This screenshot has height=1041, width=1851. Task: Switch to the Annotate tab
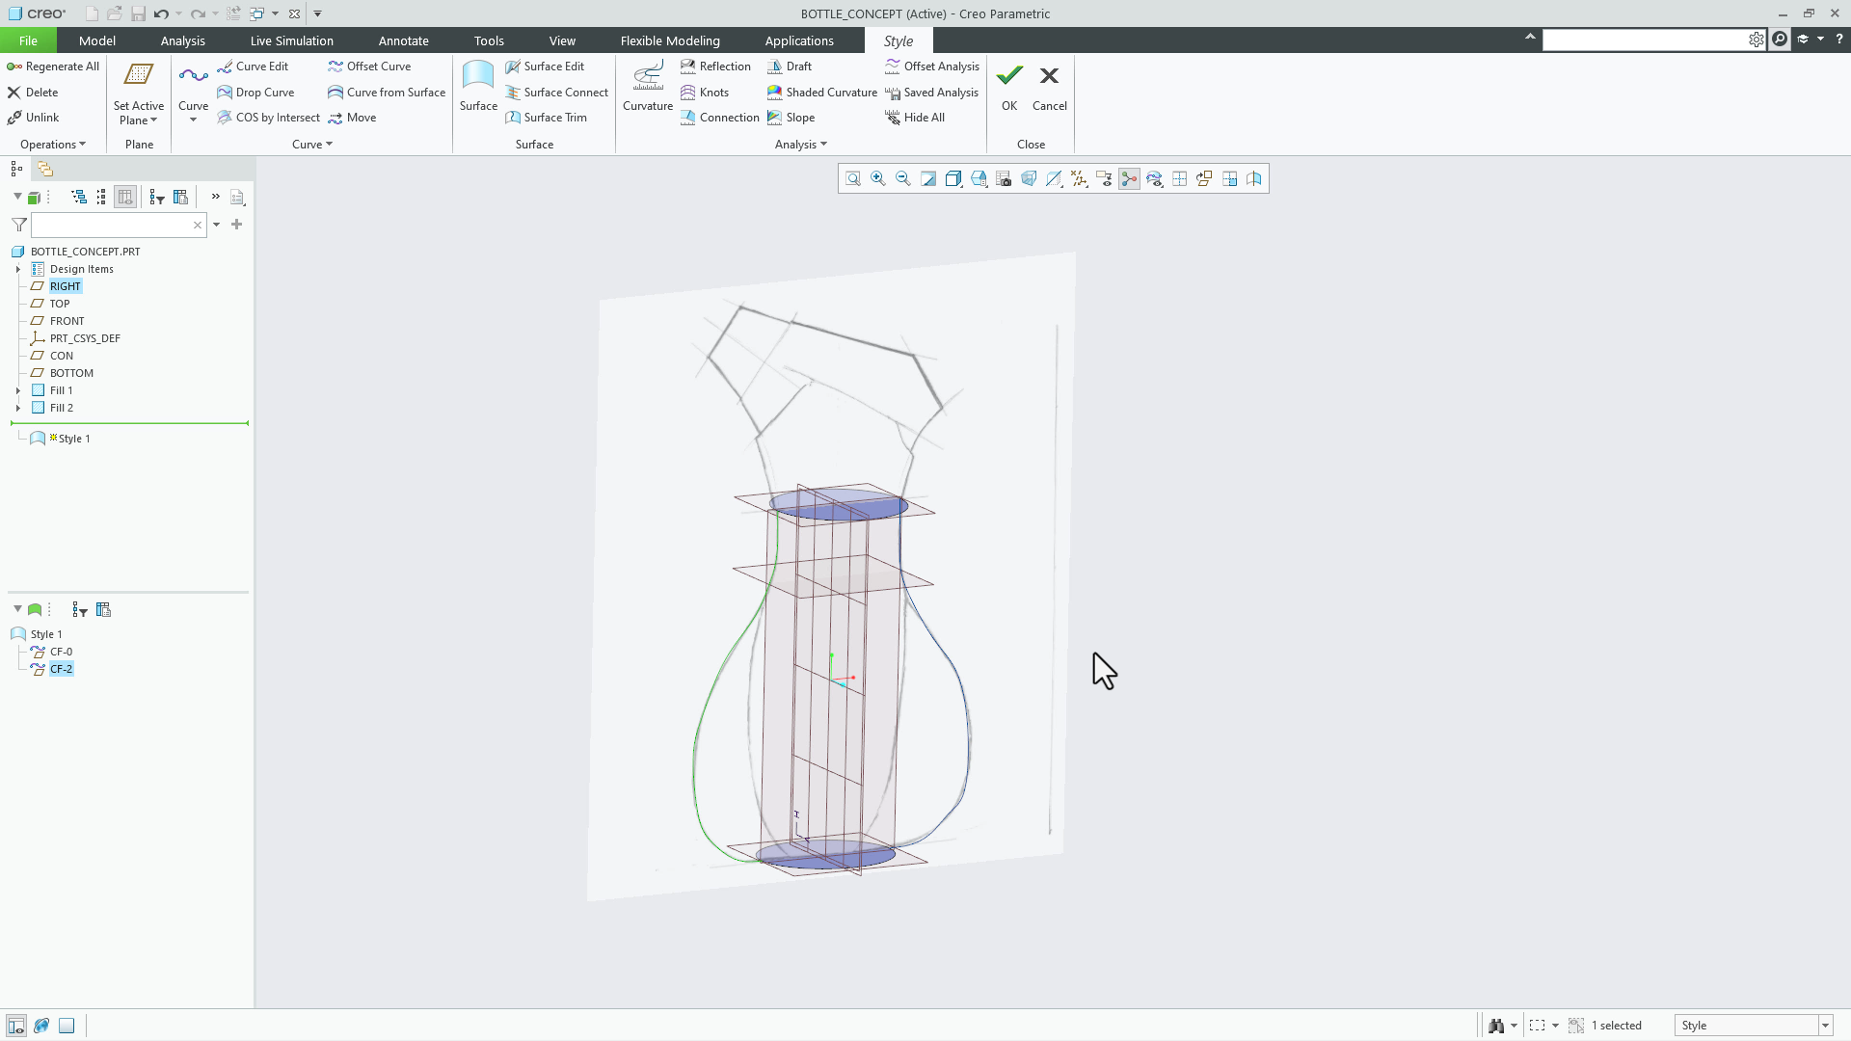point(403,40)
